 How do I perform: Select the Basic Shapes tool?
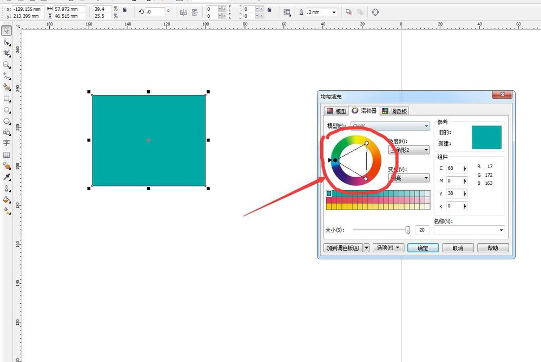[x=6, y=132]
